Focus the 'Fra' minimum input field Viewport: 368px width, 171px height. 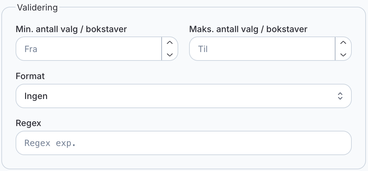(x=89, y=49)
